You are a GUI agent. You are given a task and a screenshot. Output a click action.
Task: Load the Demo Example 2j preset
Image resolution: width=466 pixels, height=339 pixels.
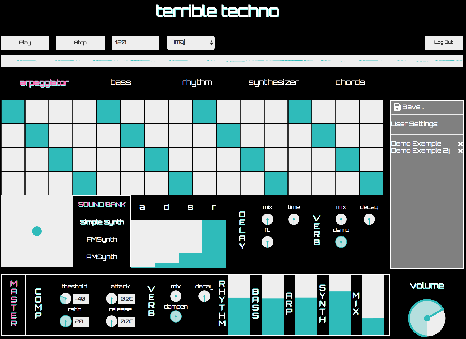[x=420, y=151]
